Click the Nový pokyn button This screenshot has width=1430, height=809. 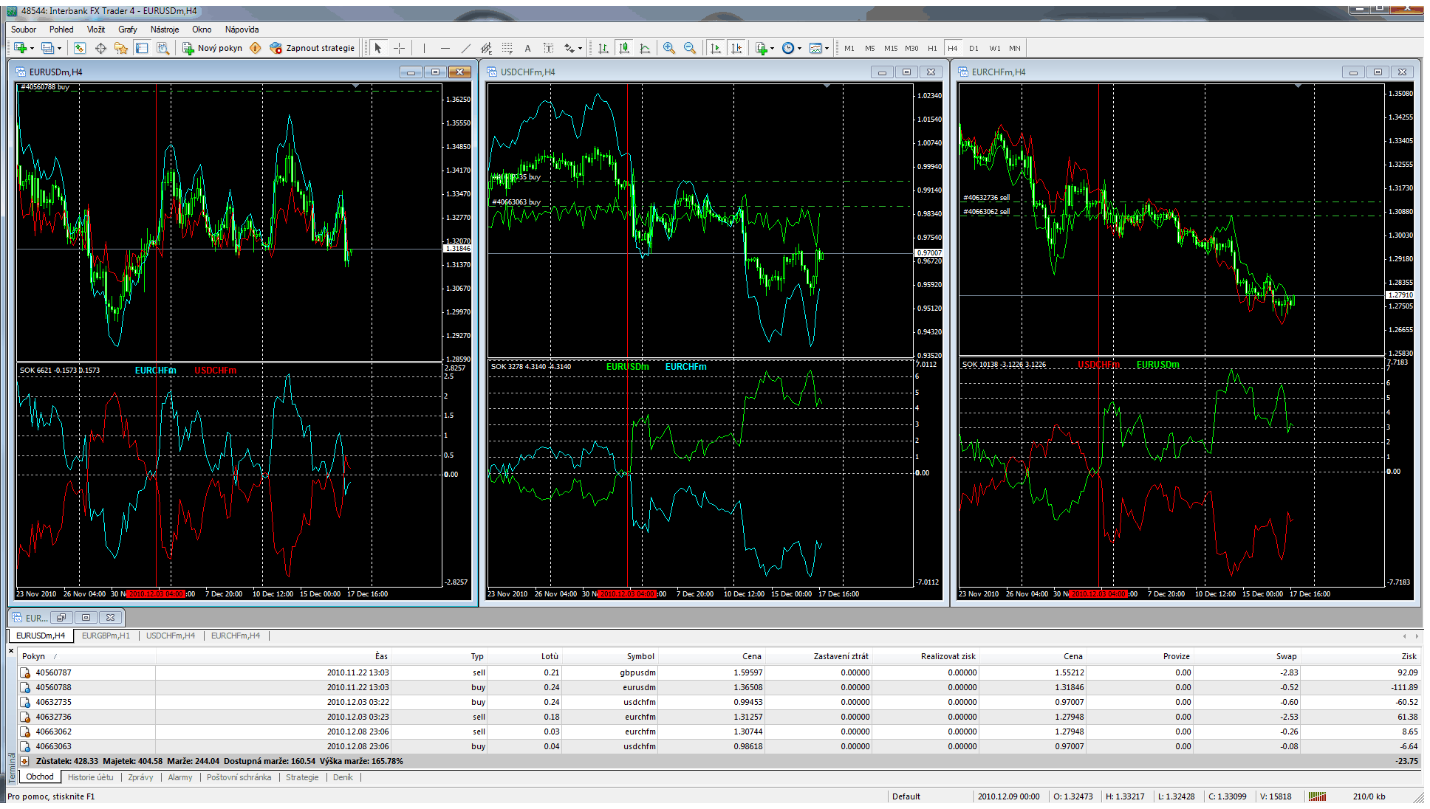point(213,48)
